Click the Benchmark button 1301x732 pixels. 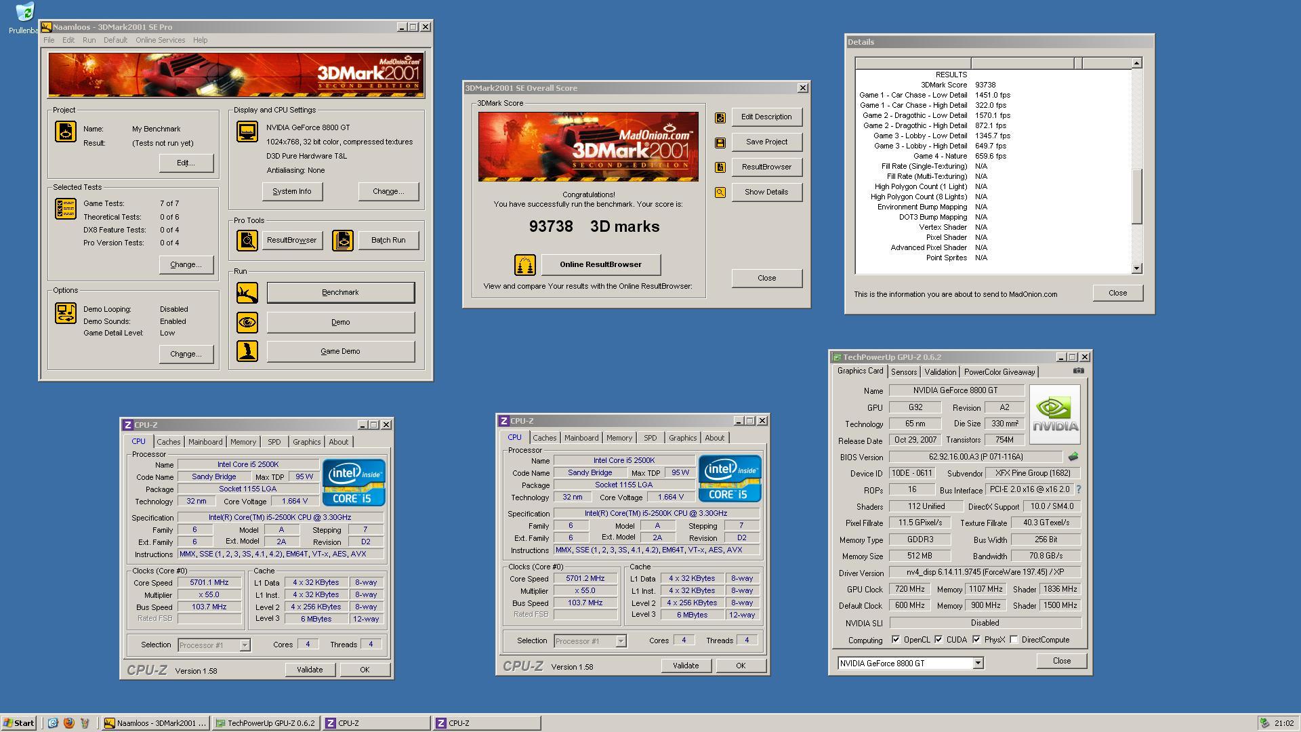(340, 293)
